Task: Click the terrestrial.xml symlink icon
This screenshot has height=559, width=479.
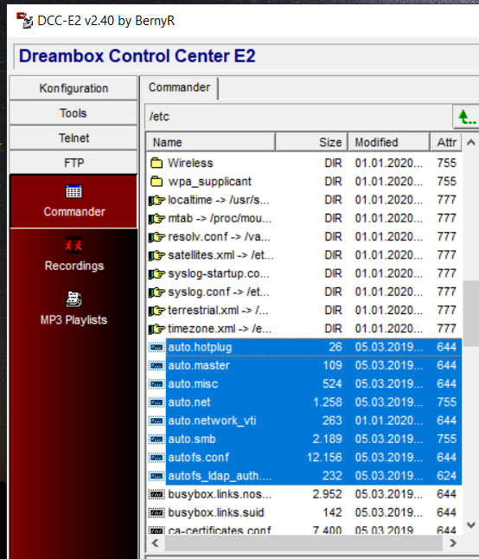Action: coord(156,311)
